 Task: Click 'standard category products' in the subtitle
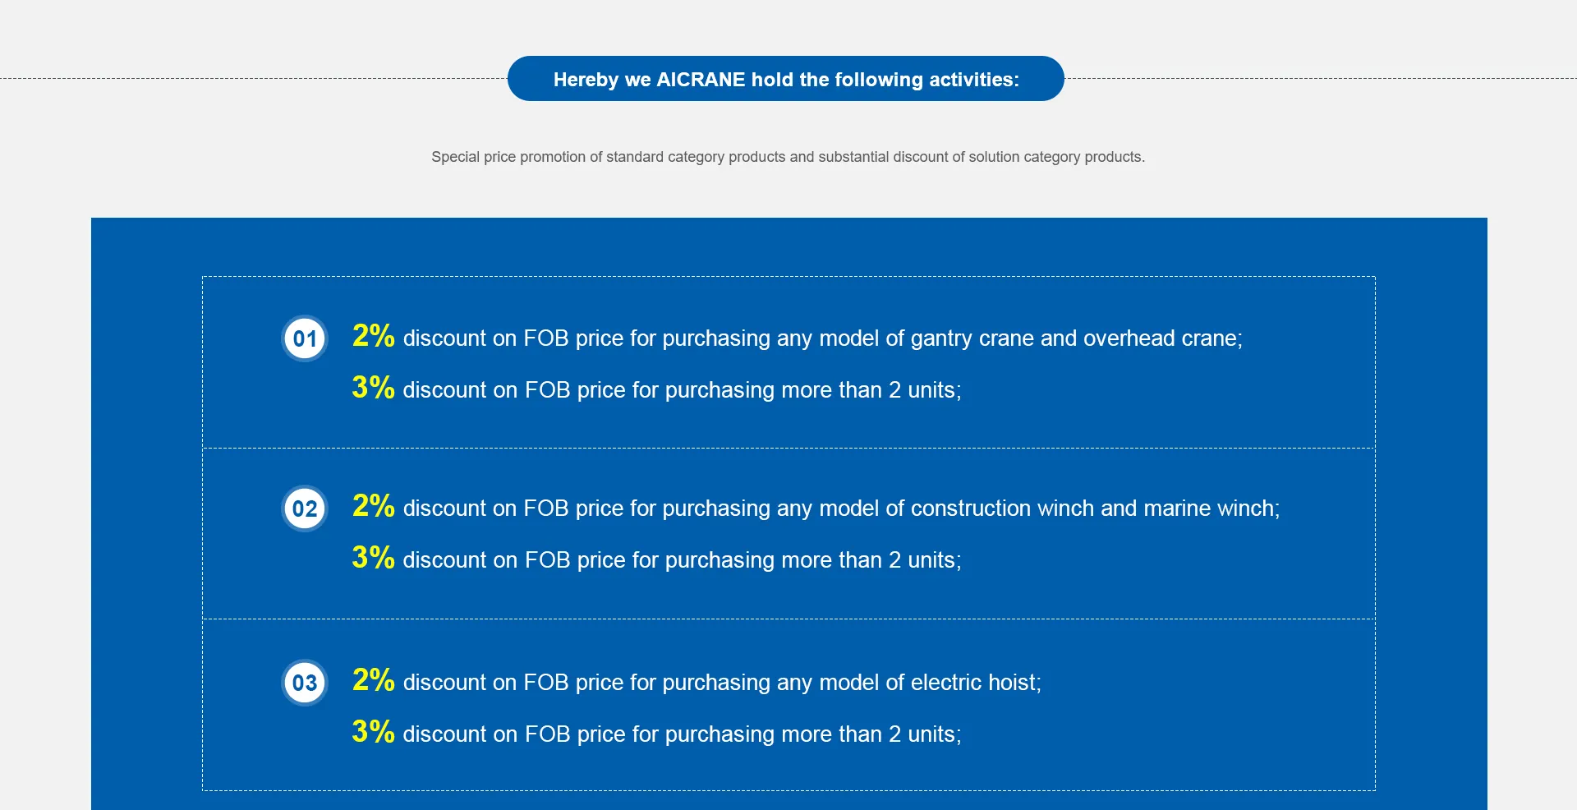[x=696, y=157]
